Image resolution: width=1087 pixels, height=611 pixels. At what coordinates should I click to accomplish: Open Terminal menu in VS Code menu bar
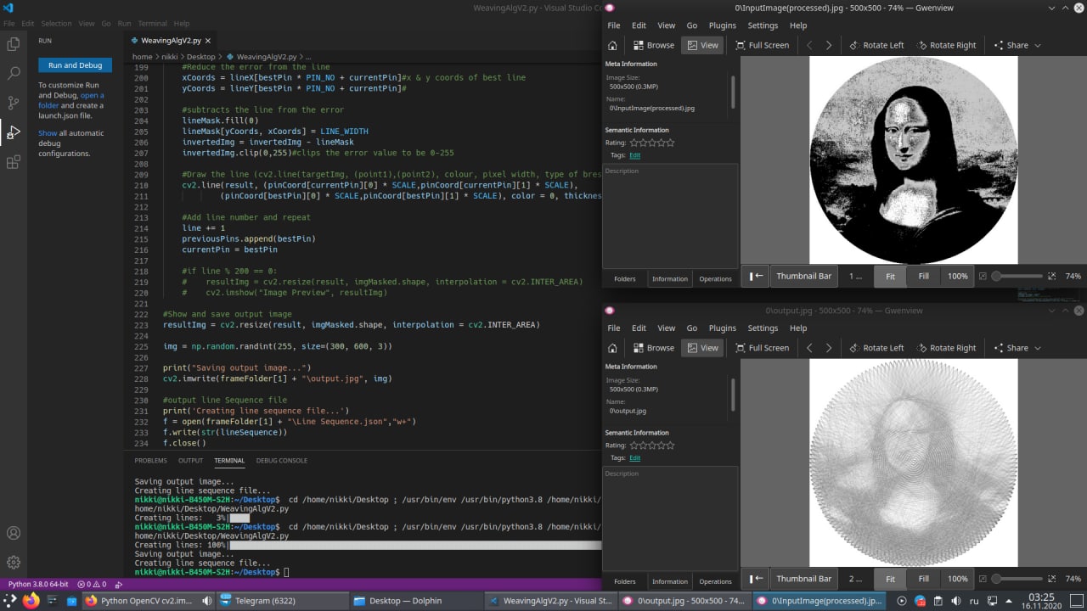click(x=153, y=24)
